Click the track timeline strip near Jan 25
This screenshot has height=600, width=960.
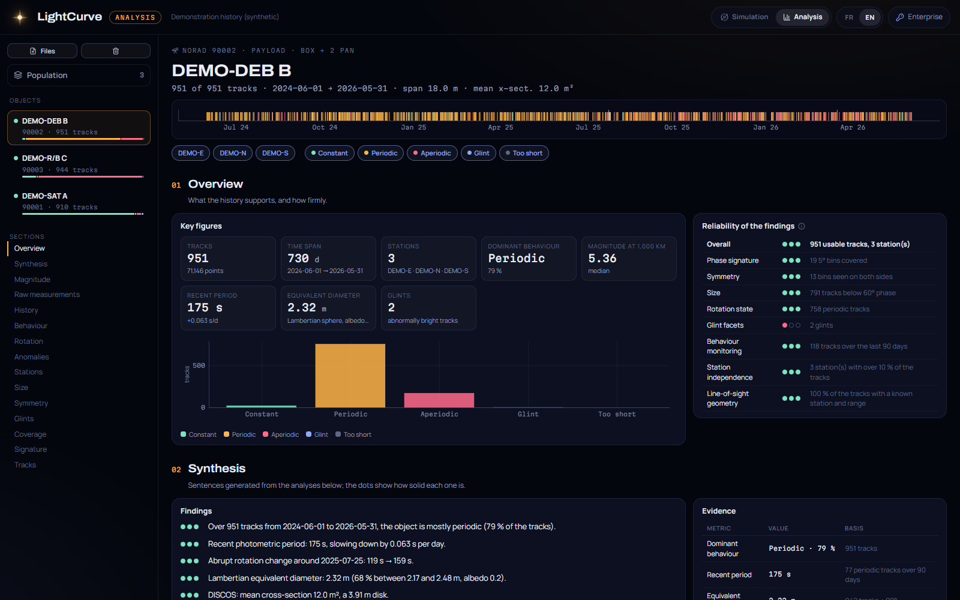pos(413,116)
